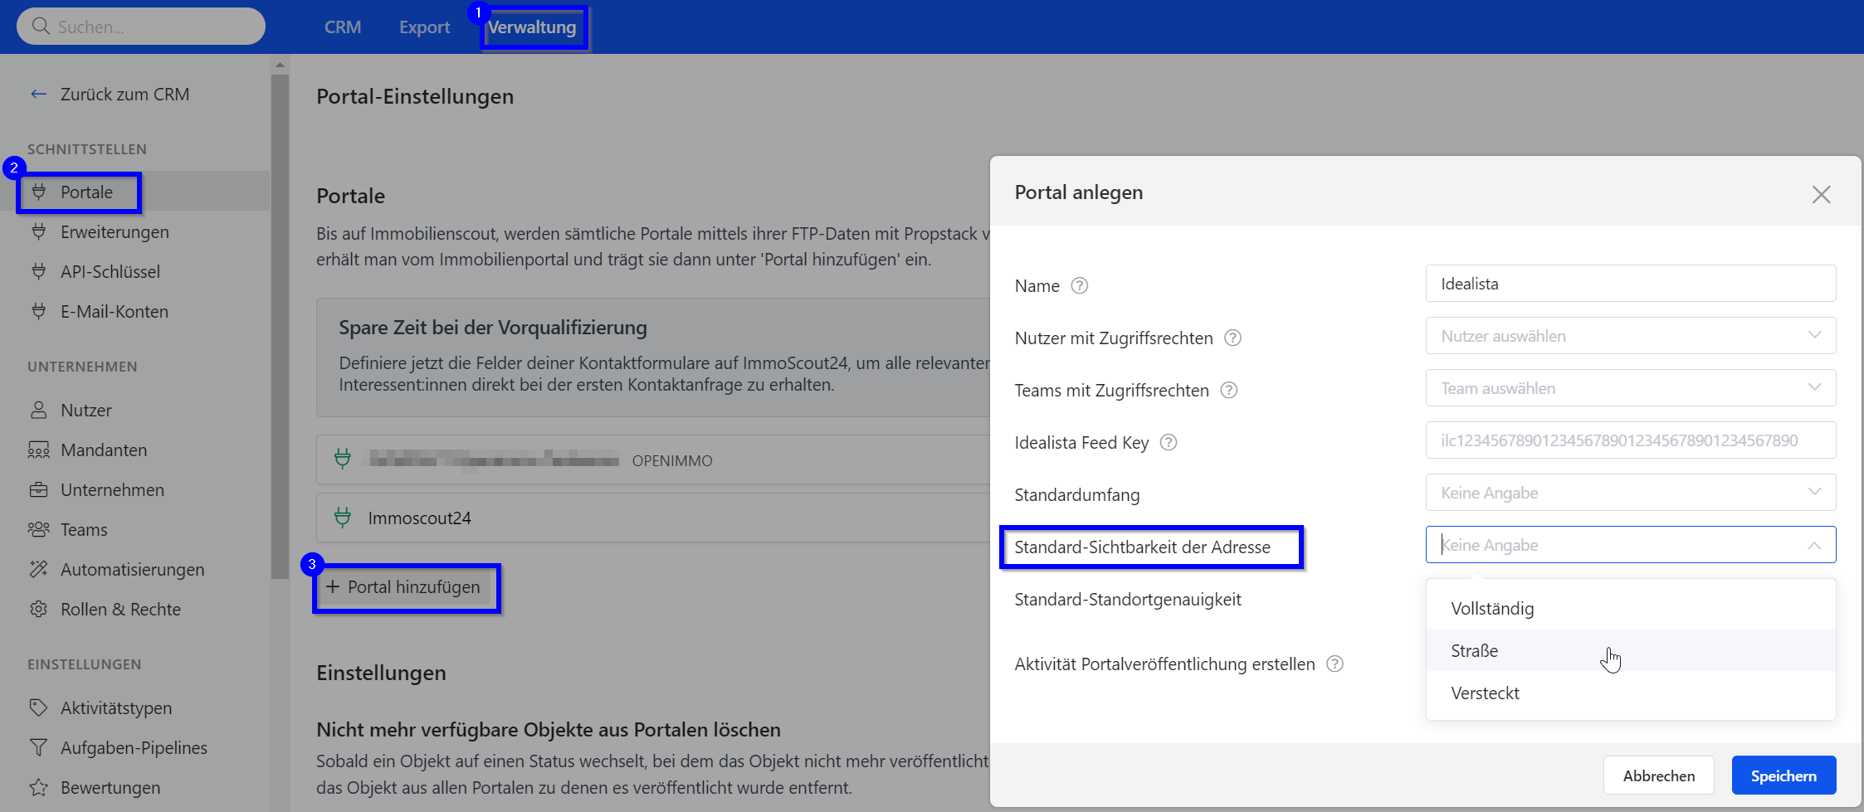Open the Nutzer auswählen dropdown
The image size is (1864, 812).
point(1630,336)
